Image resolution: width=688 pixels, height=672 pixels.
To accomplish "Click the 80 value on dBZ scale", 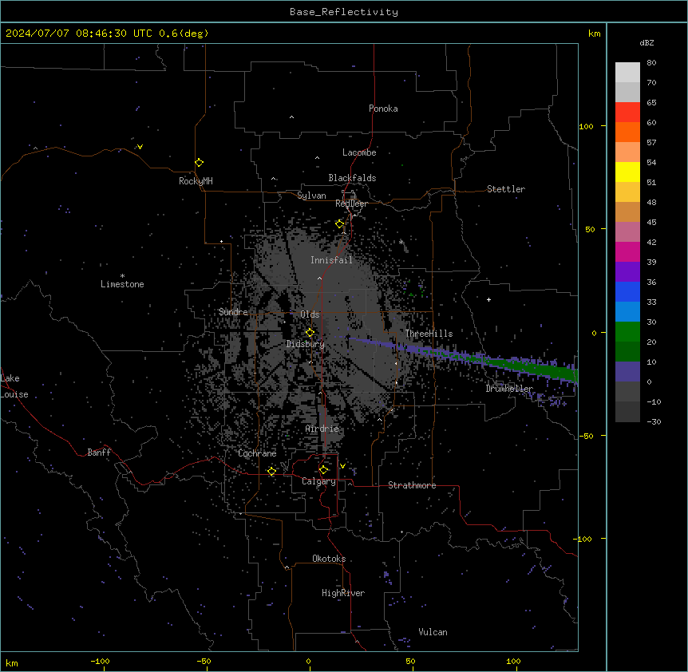I will click(x=651, y=63).
